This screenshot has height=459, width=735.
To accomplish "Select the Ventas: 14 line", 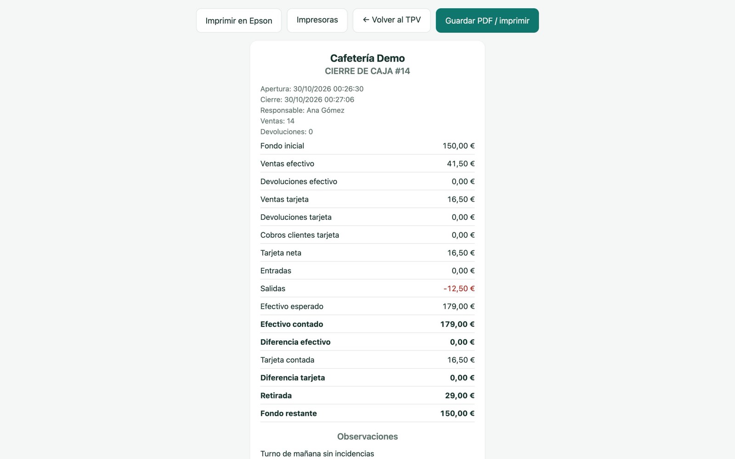I will tap(277, 121).
